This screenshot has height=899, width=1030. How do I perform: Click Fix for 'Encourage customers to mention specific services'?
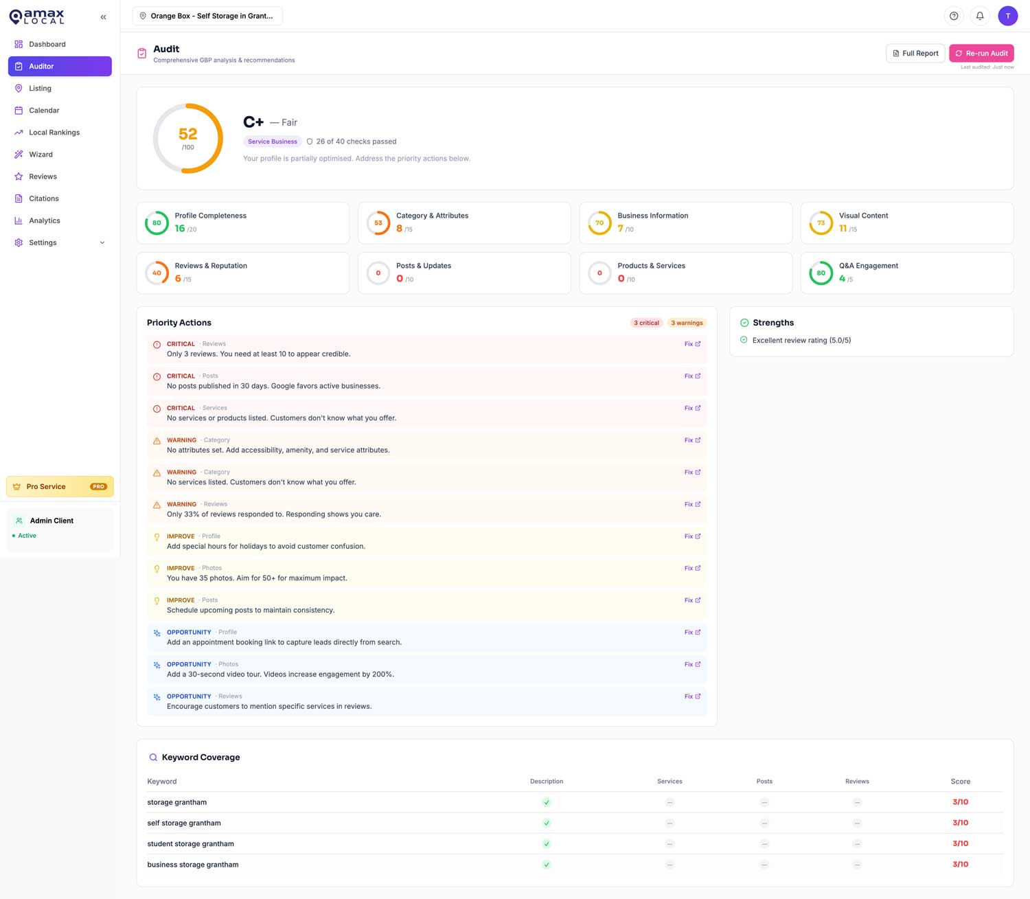pos(692,696)
